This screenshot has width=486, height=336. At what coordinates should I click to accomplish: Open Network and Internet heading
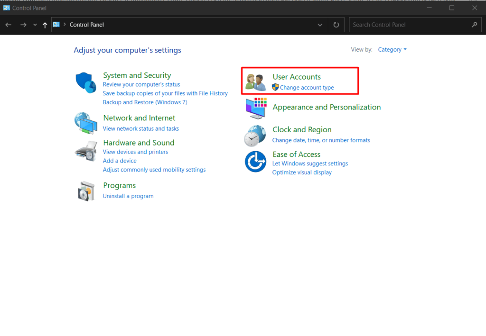(139, 118)
